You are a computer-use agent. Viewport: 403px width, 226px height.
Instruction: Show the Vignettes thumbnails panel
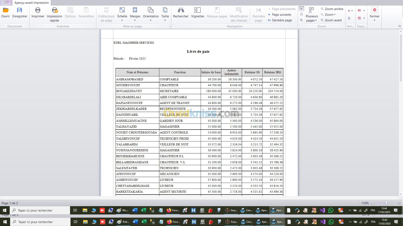pos(197,13)
